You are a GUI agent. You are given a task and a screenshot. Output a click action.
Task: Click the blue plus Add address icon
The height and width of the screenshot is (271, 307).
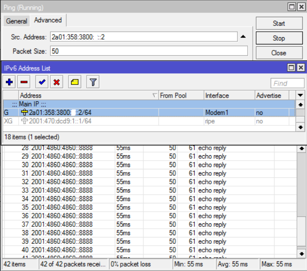tap(10, 82)
